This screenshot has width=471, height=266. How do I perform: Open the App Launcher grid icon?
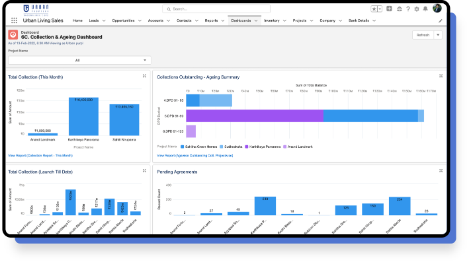(15, 20)
